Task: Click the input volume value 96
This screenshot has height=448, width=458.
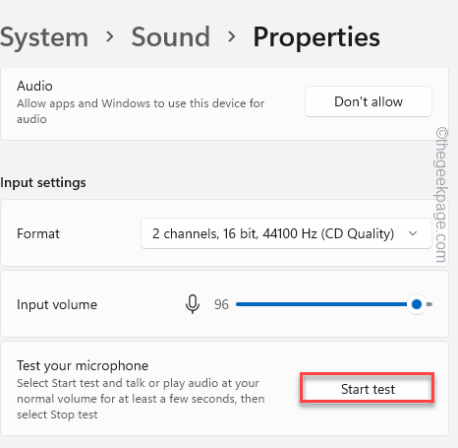Action: point(221,304)
